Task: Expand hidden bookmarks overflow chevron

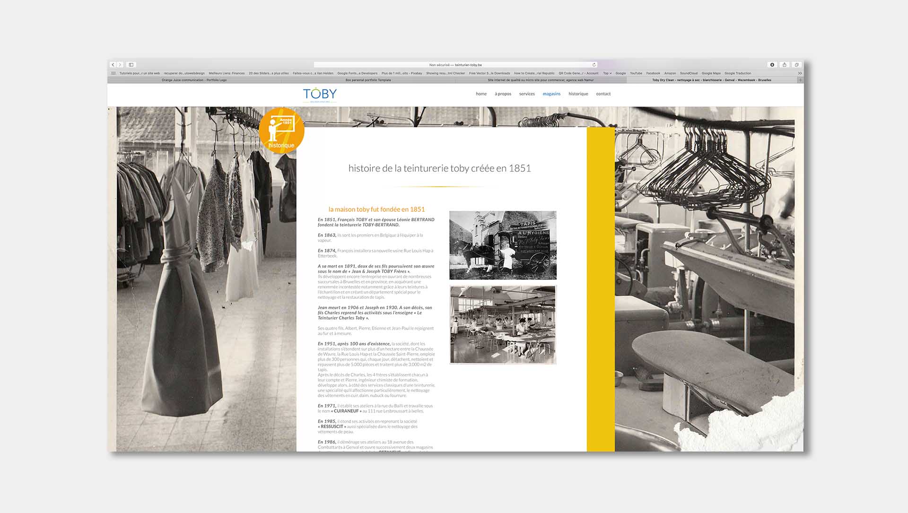Action: 800,73
